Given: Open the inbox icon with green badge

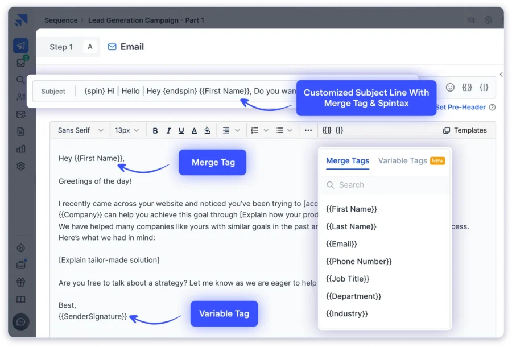Looking at the screenshot, I should (21, 62).
